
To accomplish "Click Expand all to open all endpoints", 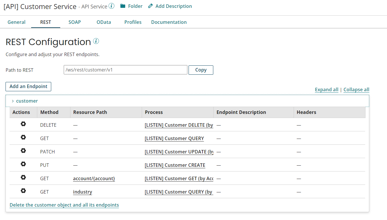I will (326, 90).
